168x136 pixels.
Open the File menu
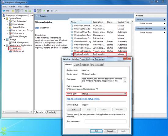[5, 7]
